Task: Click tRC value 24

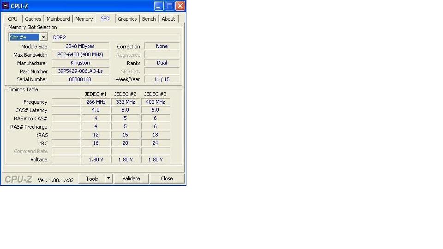Action: point(156,143)
